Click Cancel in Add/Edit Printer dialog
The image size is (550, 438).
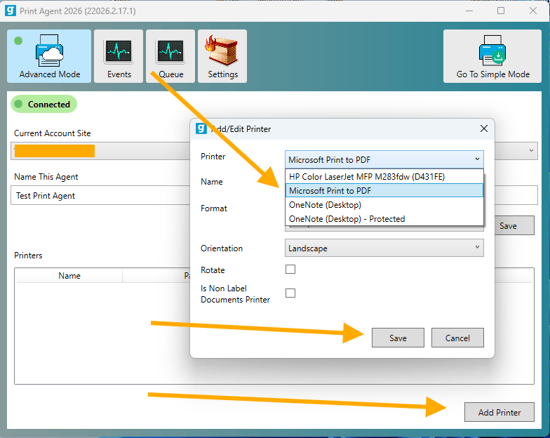[x=457, y=338]
